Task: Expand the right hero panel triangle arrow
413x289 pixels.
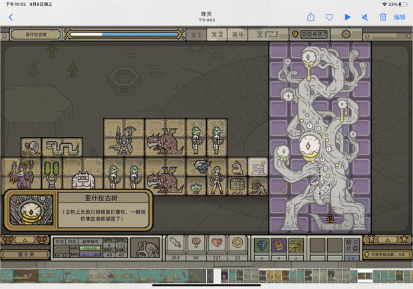Action: [x=387, y=240]
